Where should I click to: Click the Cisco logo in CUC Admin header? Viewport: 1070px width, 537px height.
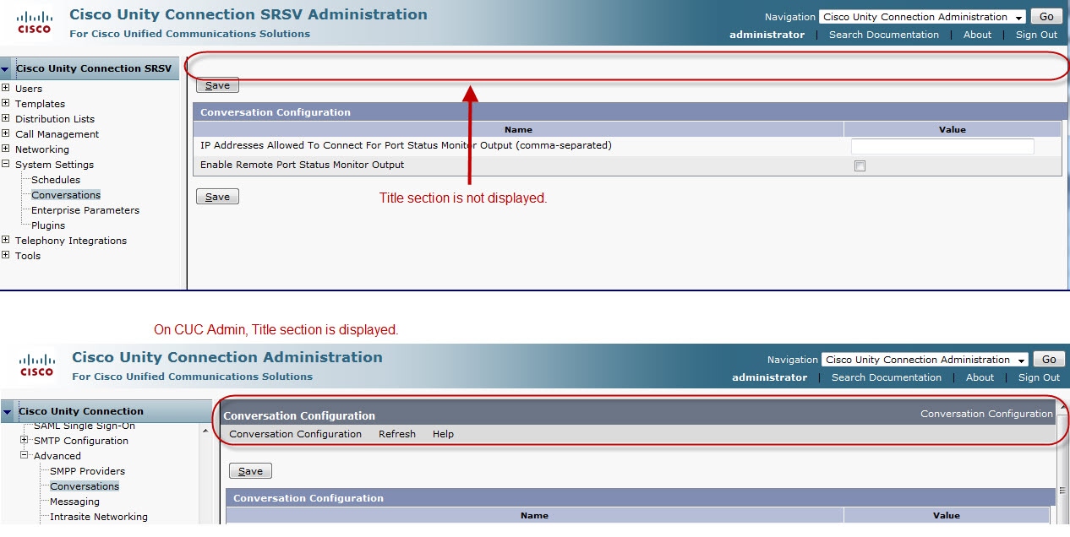37,365
